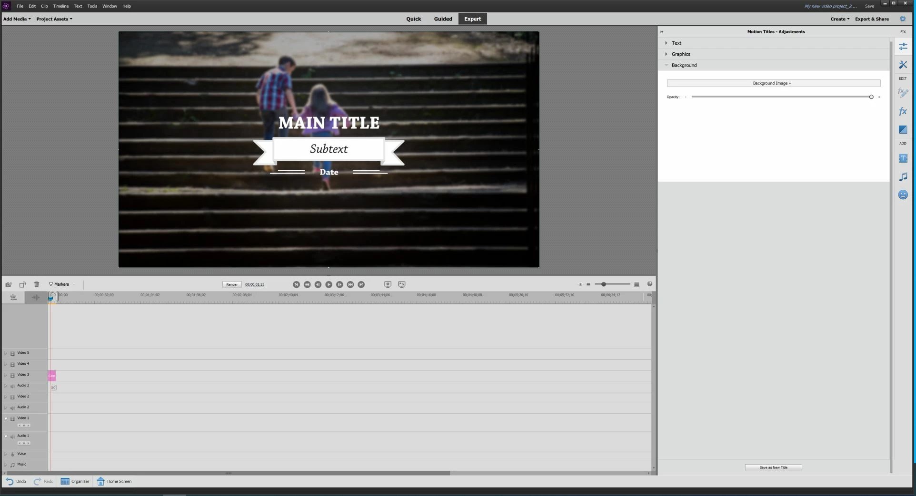The image size is (916, 496).
Task: Open the Adjust panel sliders icon
Action: pos(903,46)
